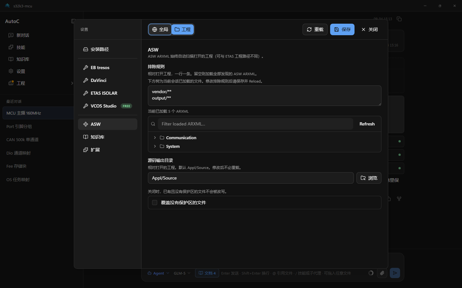The image size is (462, 288).
Task: Click the send message arrow icon
Action: (x=395, y=273)
